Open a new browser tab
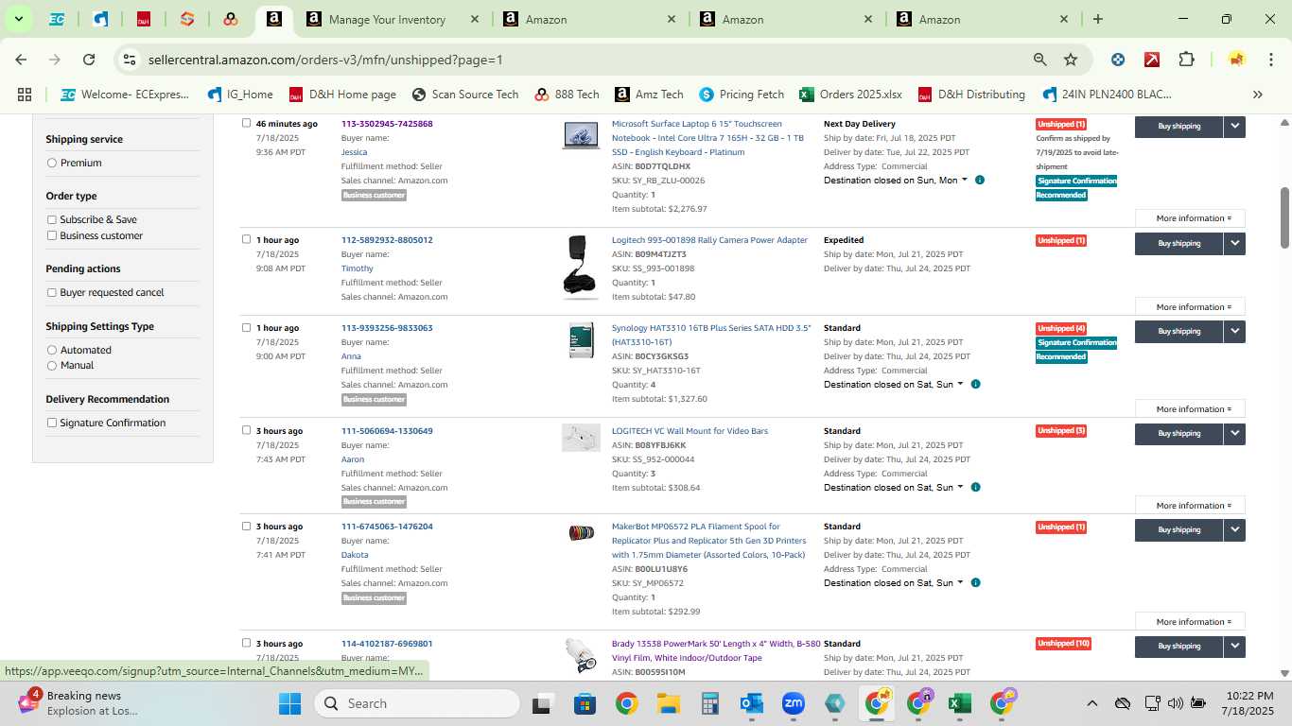Screen dimensions: 1292x726 (x=1097, y=19)
